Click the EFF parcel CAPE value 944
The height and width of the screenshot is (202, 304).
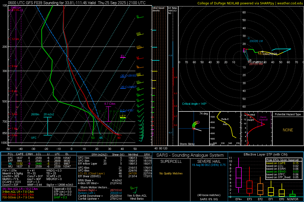(19, 161)
